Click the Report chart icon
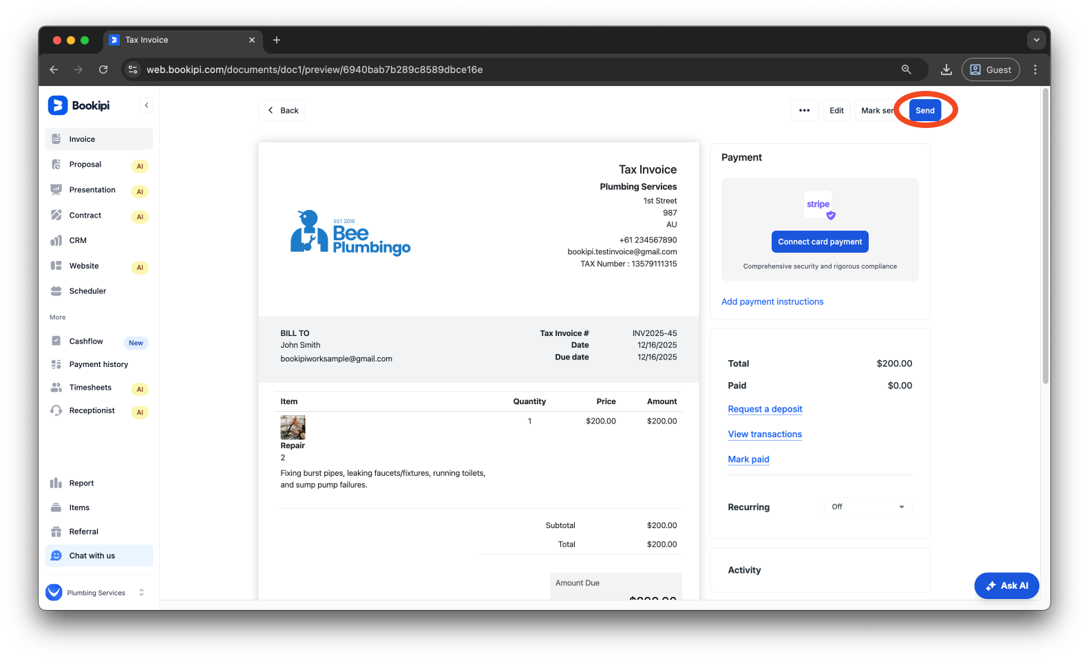 pos(56,483)
